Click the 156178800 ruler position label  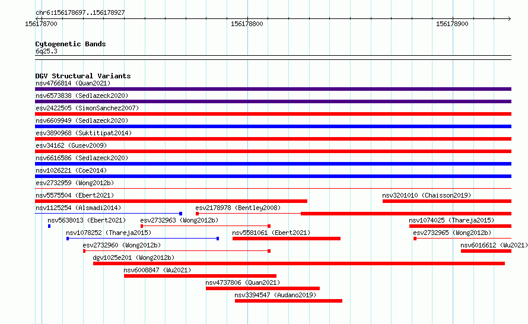point(247,24)
